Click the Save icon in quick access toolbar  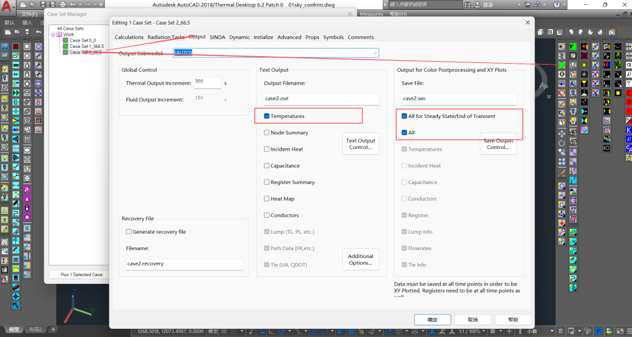click(43, 5)
